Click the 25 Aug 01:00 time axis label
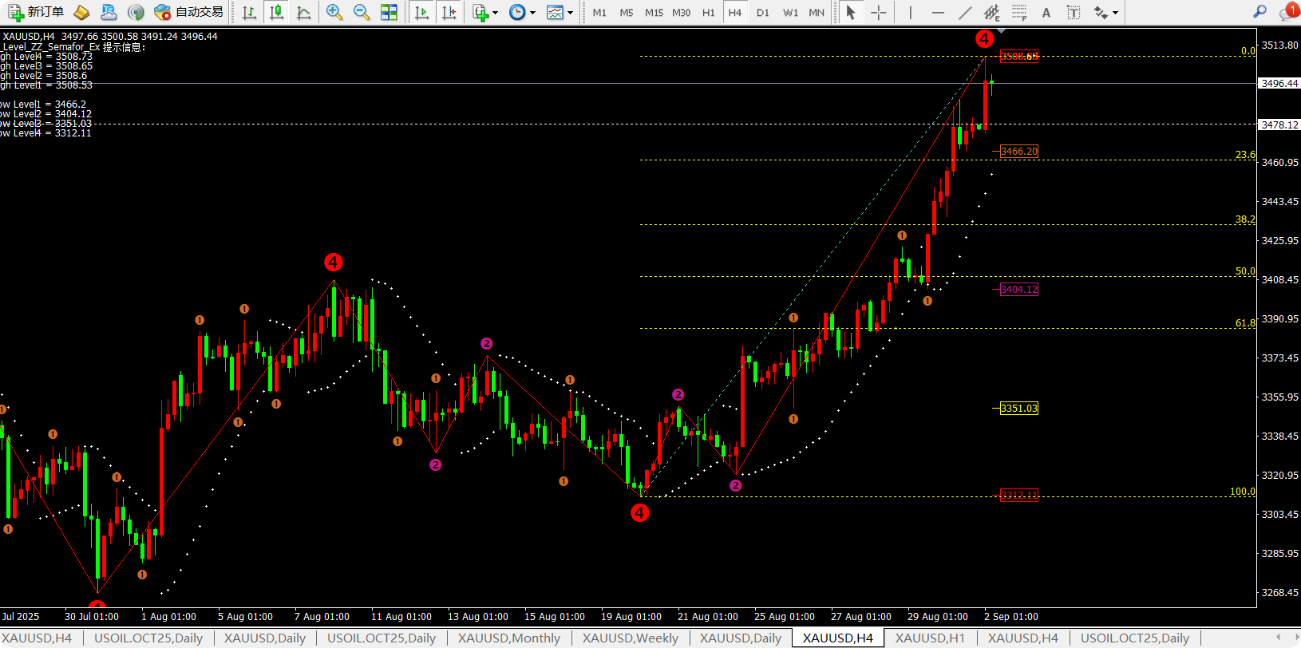Screen dimensions: 1301x648 pyautogui.click(x=785, y=617)
